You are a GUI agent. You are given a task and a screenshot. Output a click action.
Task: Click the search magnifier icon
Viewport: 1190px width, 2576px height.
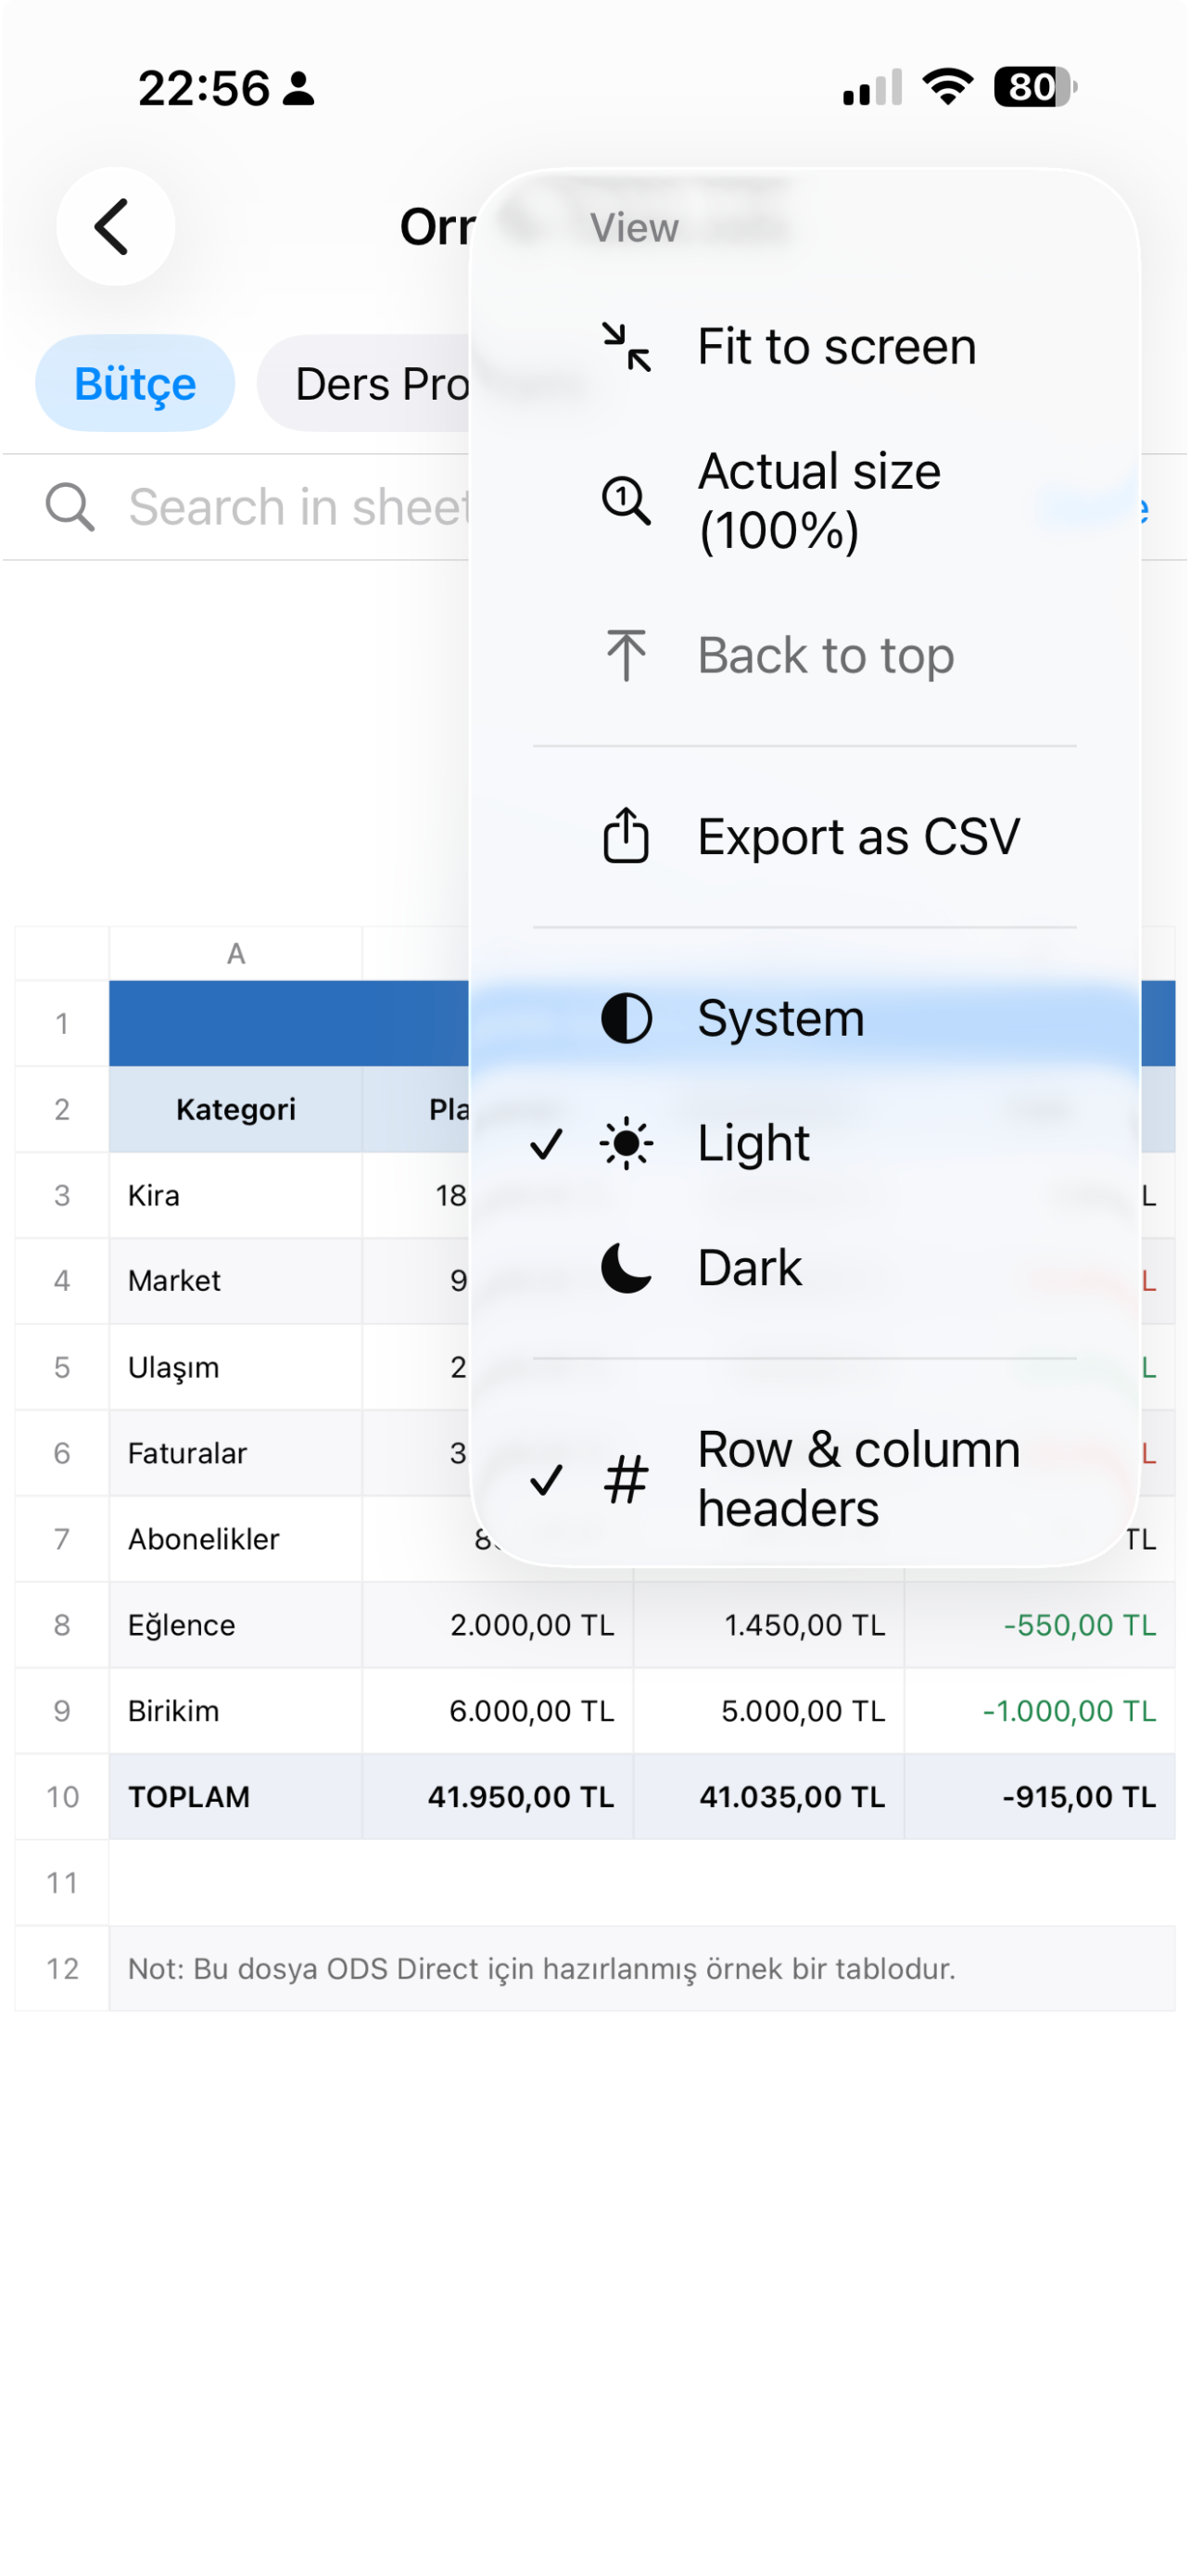(x=70, y=507)
